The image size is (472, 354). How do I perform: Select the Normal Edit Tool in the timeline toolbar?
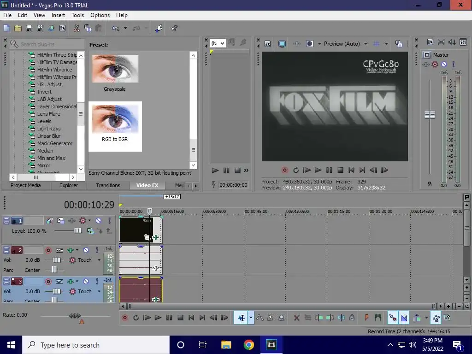(x=242, y=318)
